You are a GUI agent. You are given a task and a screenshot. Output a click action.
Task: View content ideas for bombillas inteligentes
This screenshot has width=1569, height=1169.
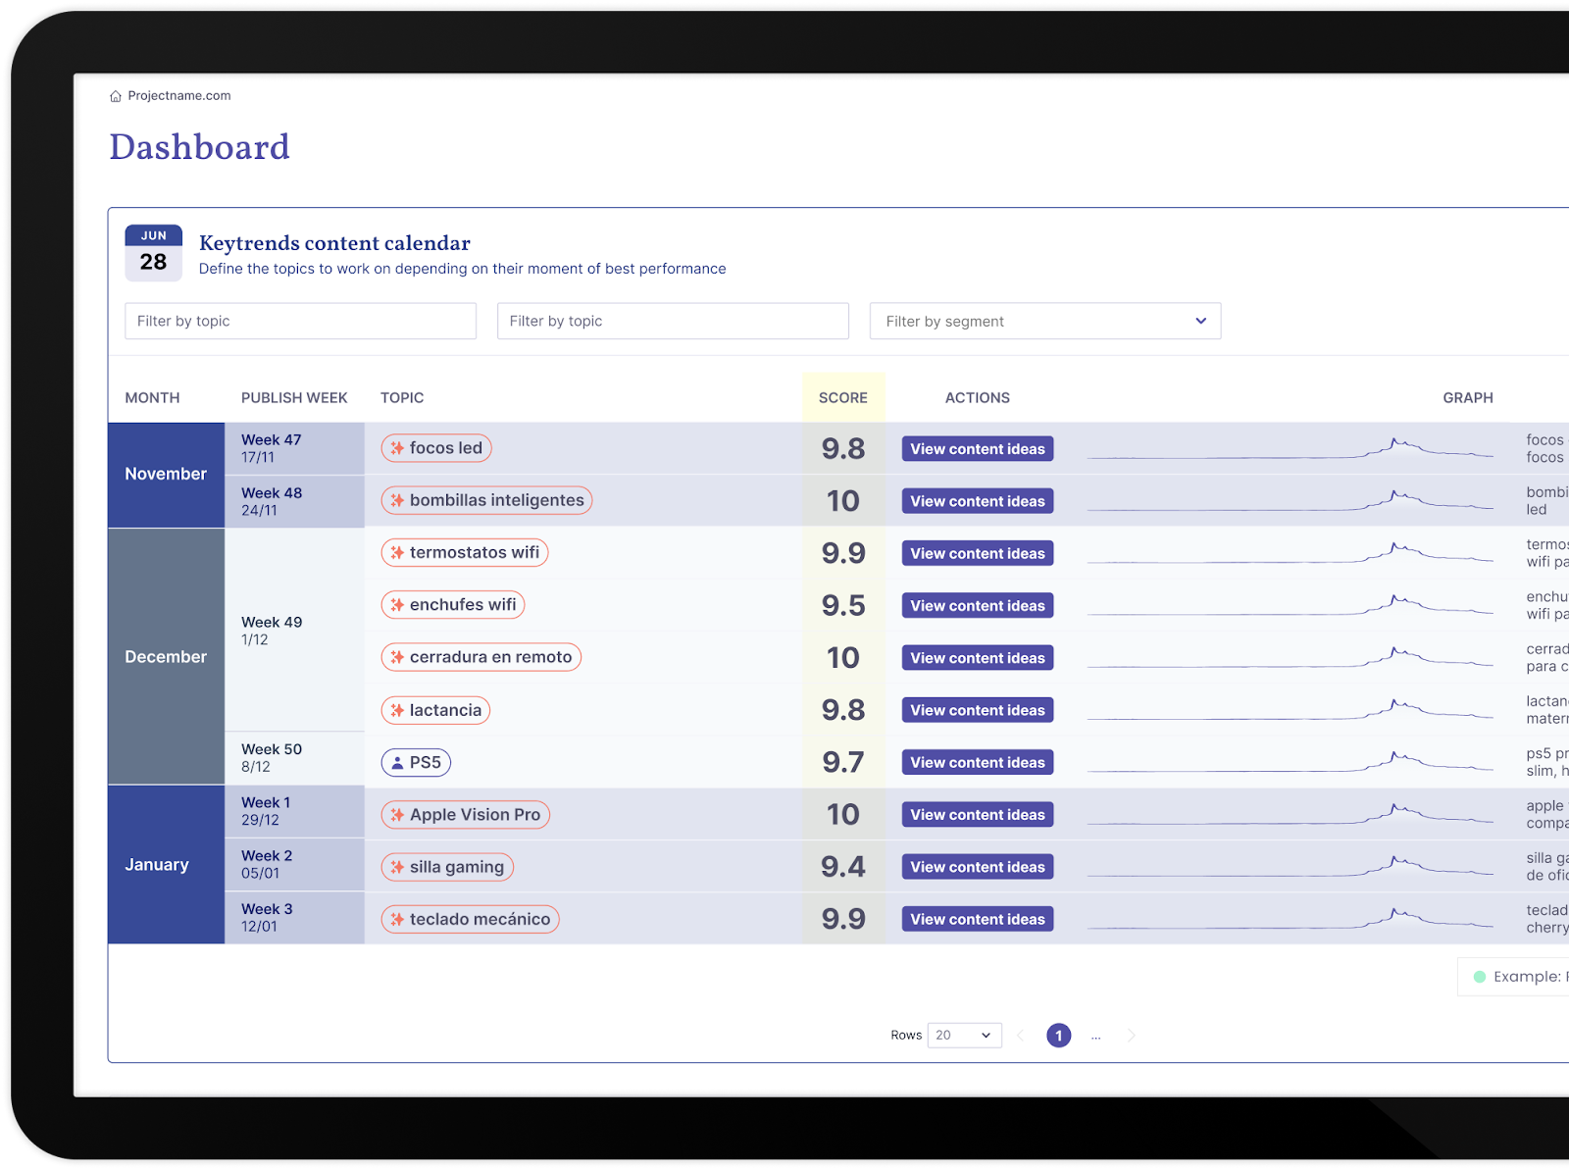pos(978,501)
